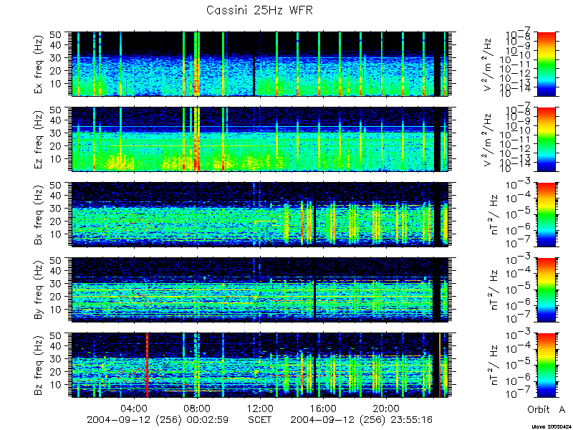Image resolution: width=573 pixels, height=430 pixels.
Task: Select the "08:00" time tick label
Action: point(198,408)
